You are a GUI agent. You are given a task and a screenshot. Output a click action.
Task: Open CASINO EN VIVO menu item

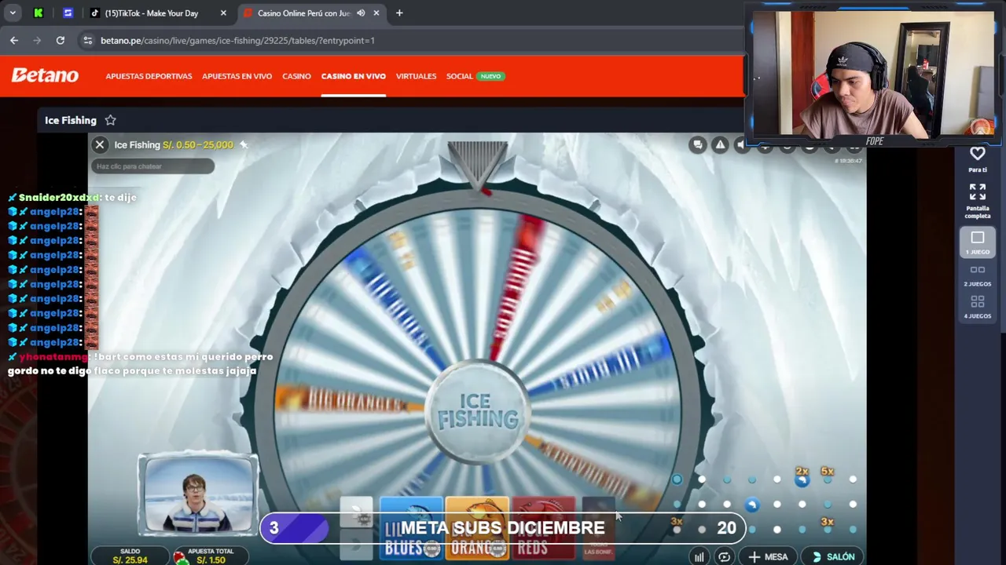pyautogui.click(x=353, y=76)
